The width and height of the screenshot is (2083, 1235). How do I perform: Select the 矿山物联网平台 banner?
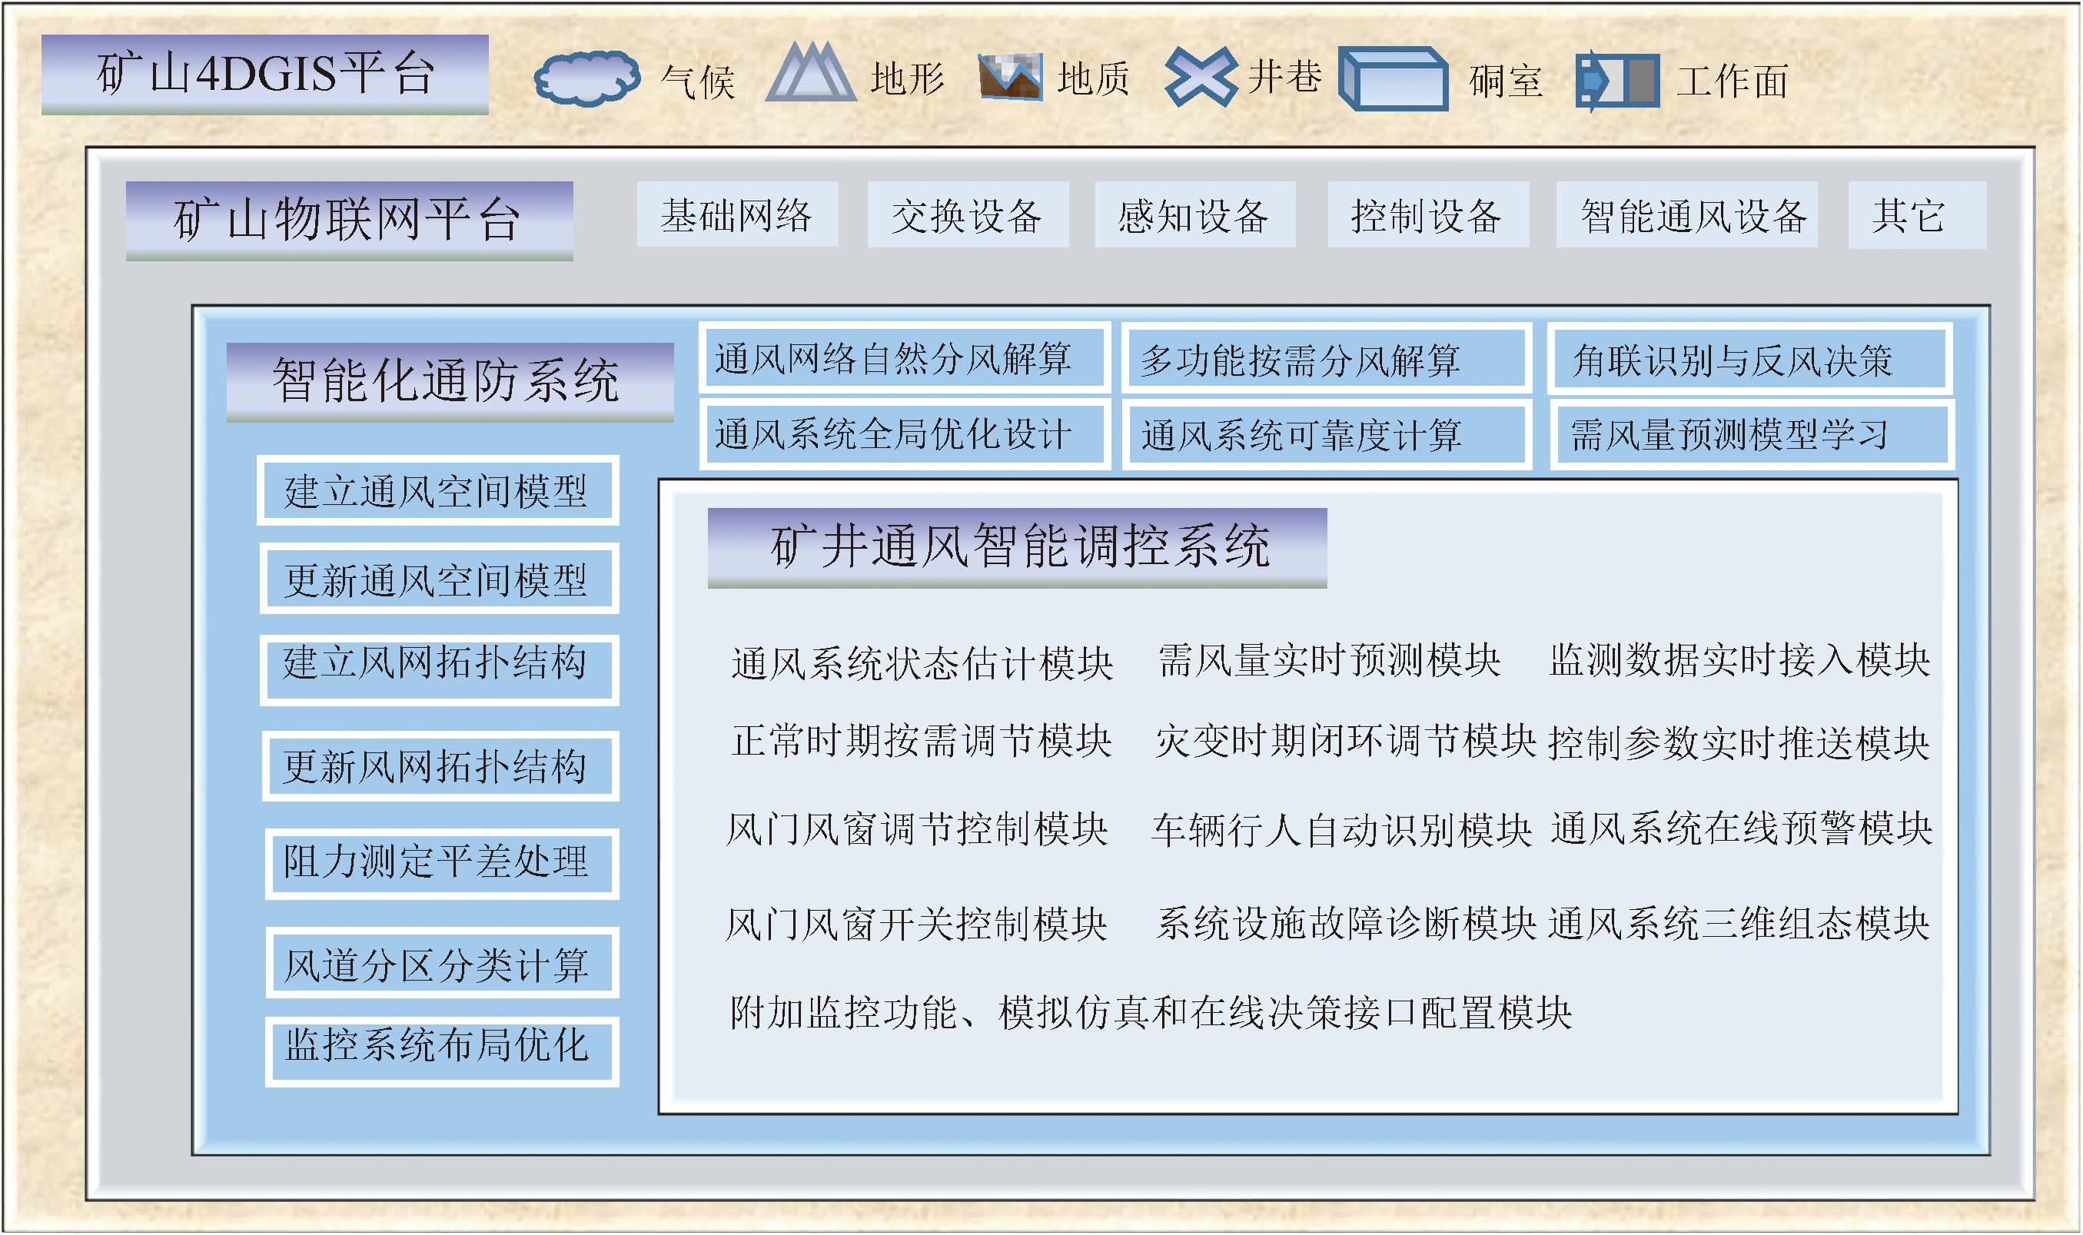tap(350, 221)
